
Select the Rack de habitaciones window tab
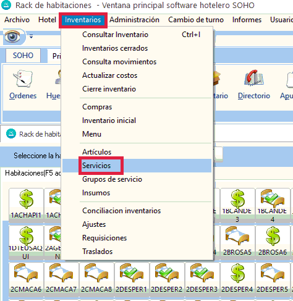33,134
